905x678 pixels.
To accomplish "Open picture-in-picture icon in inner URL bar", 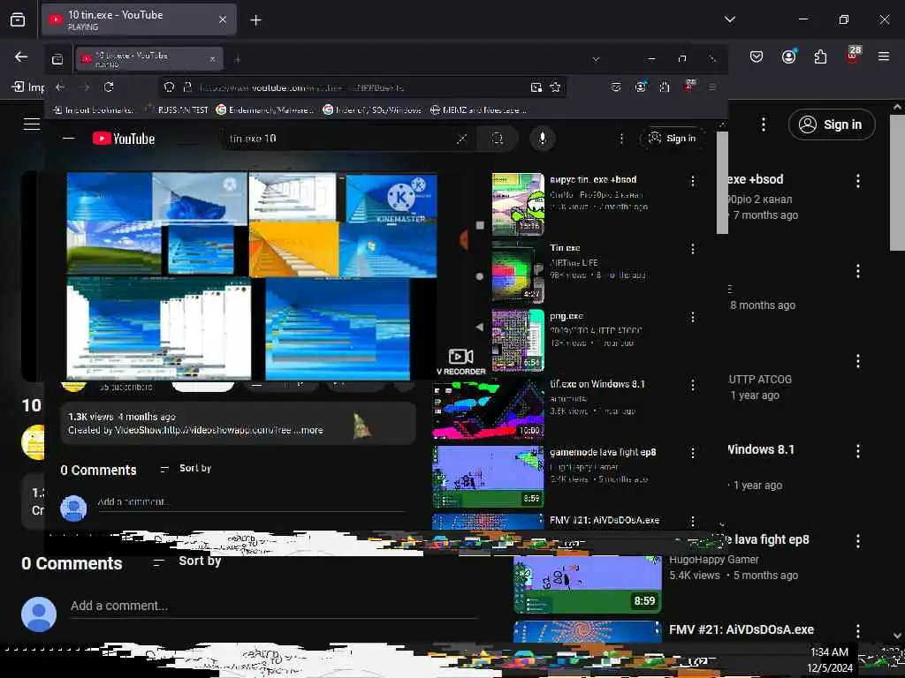I will pyautogui.click(x=536, y=87).
